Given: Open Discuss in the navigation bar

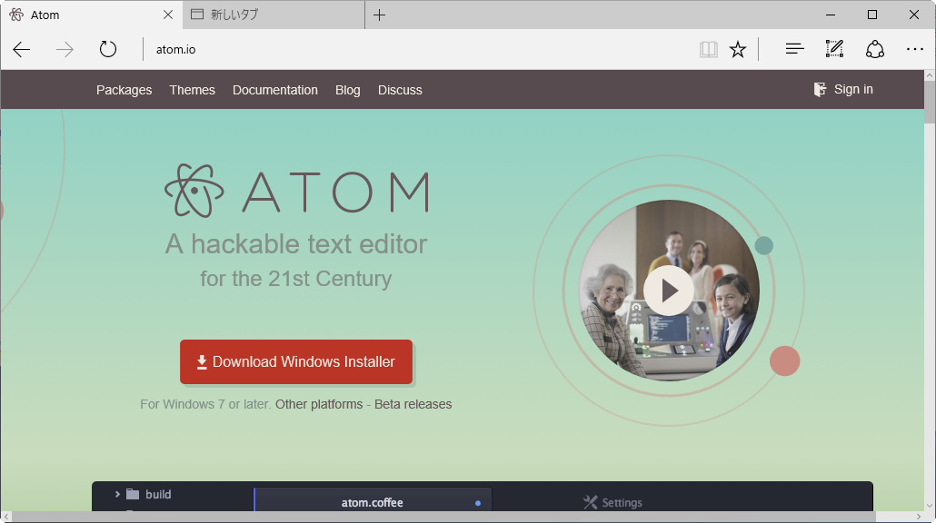Looking at the screenshot, I should [x=400, y=90].
